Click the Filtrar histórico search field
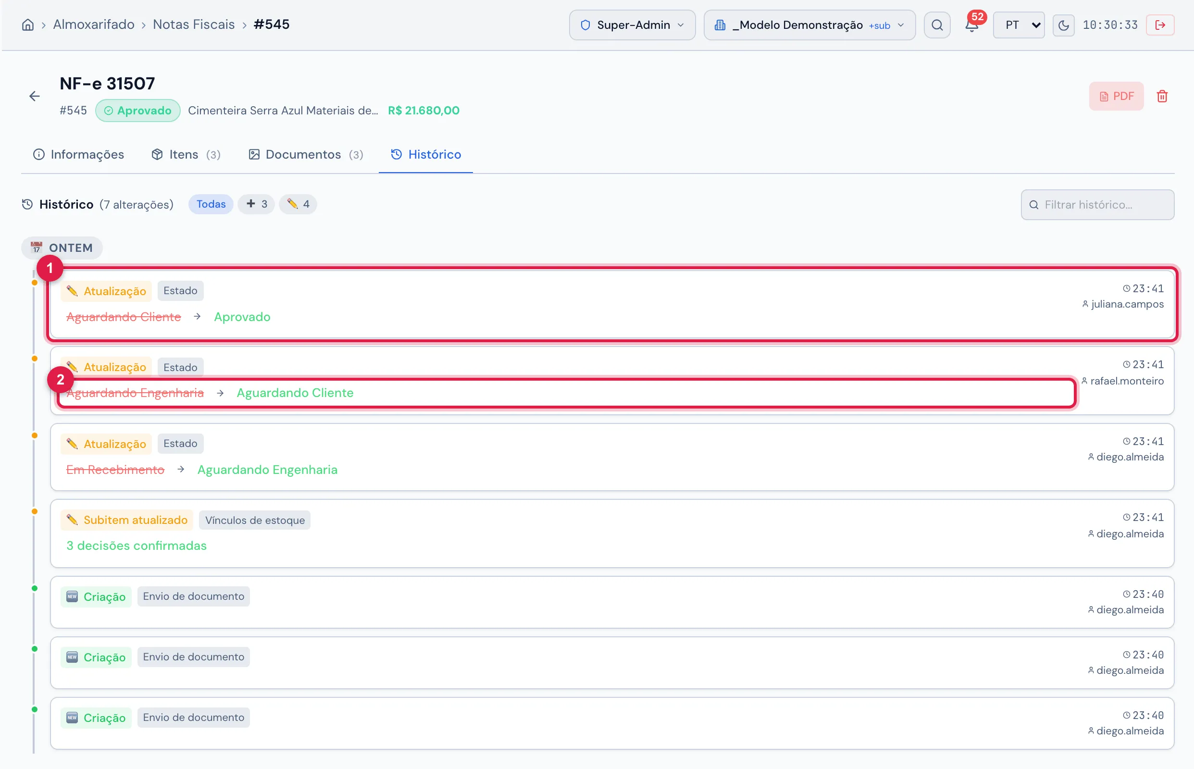This screenshot has width=1194, height=769. pos(1097,205)
